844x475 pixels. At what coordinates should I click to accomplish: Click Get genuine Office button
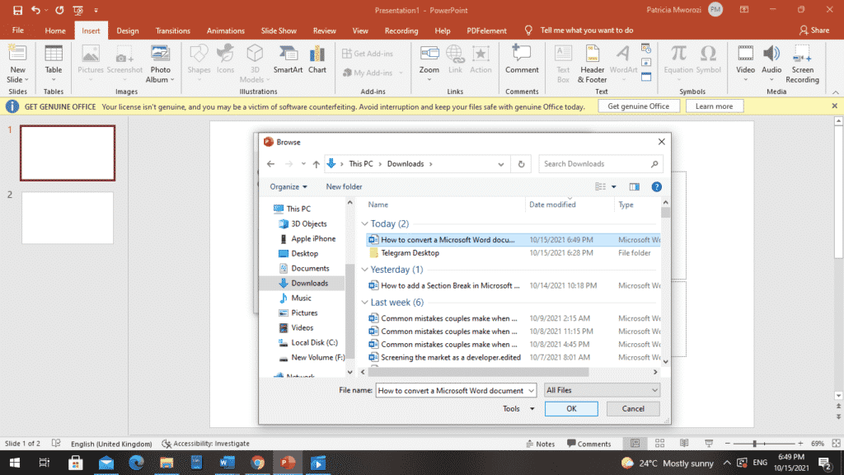[639, 106]
